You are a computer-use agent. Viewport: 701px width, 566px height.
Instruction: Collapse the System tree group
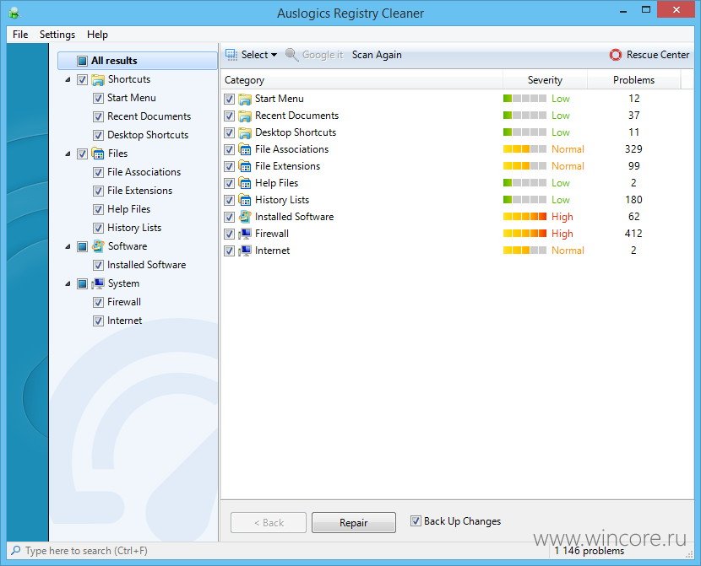click(68, 284)
